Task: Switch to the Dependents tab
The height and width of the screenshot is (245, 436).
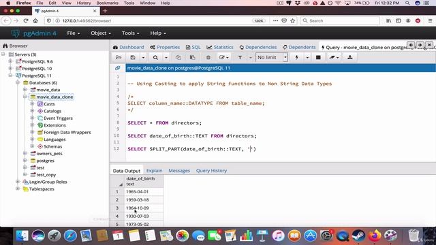Action: click(x=299, y=47)
